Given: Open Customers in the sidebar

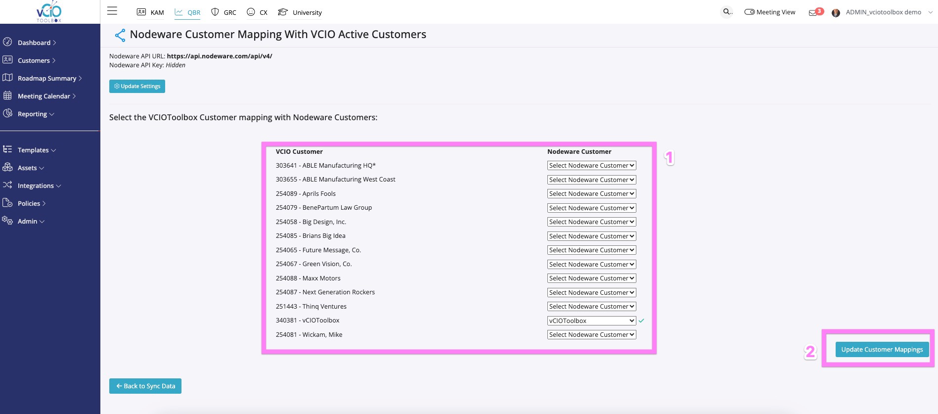Looking at the screenshot, I should (37, 60).
